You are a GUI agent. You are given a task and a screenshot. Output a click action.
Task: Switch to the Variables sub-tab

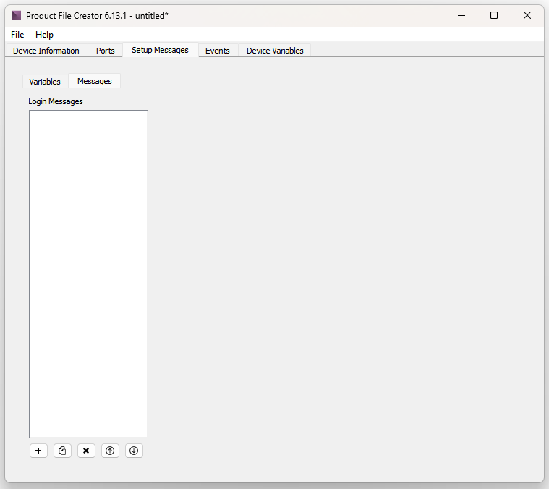coord(45,82)
